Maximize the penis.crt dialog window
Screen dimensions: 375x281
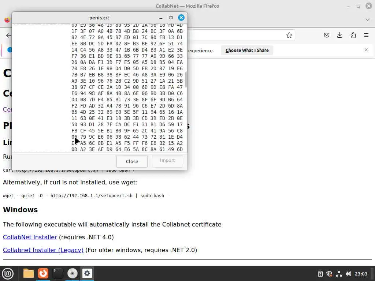[x=171, y=18]
